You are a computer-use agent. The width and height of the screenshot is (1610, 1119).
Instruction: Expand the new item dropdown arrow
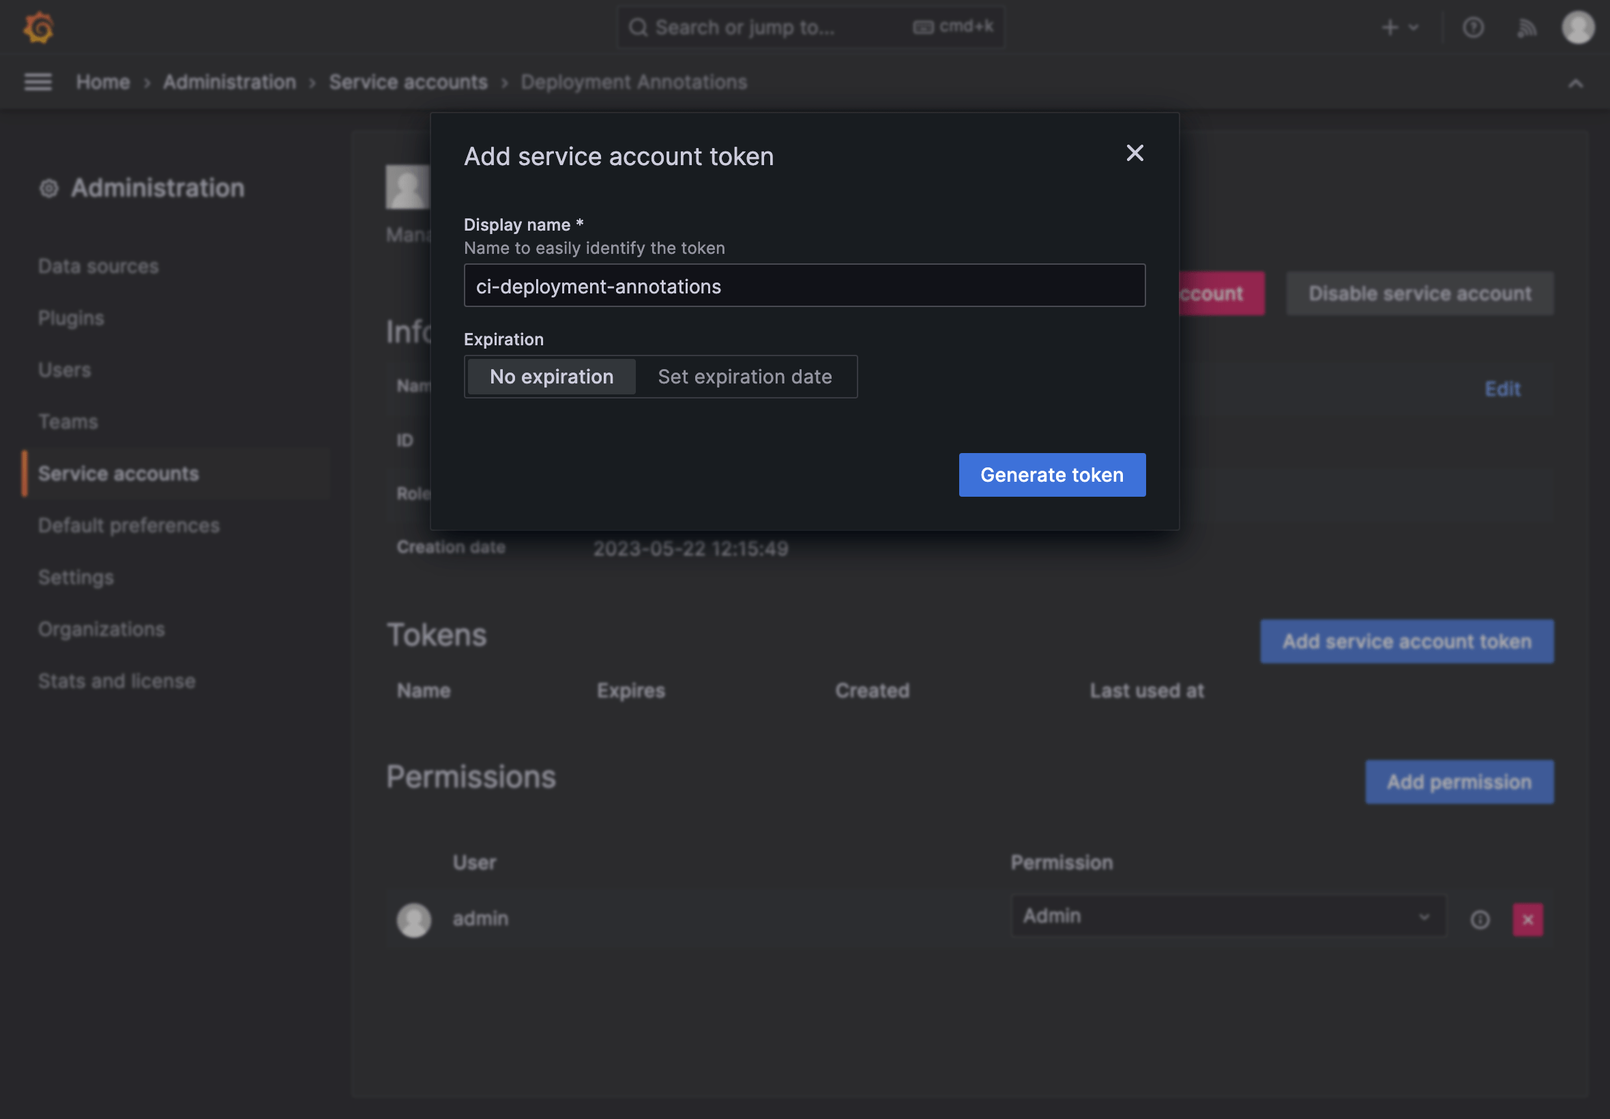coord(1414,27)
